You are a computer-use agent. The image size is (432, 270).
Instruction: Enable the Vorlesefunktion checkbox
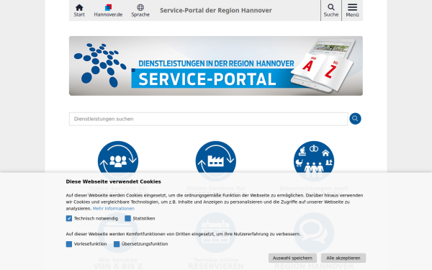coord(69,244)
